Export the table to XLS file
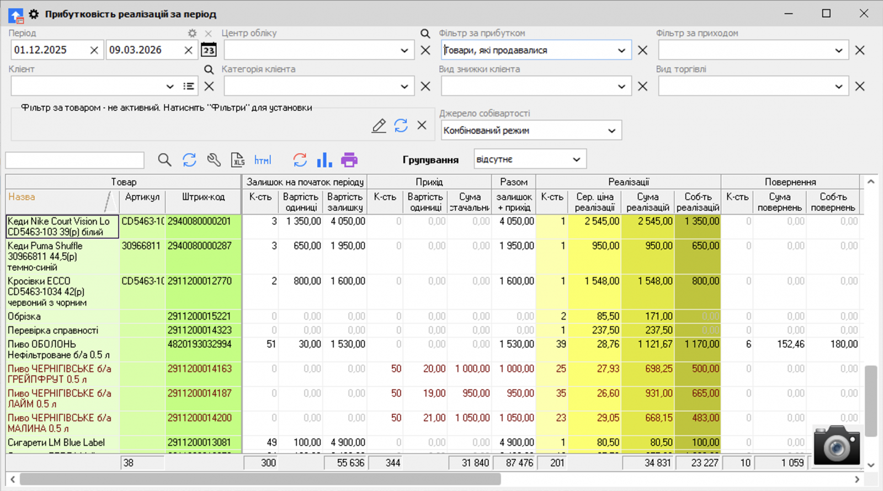 (237, 160)
